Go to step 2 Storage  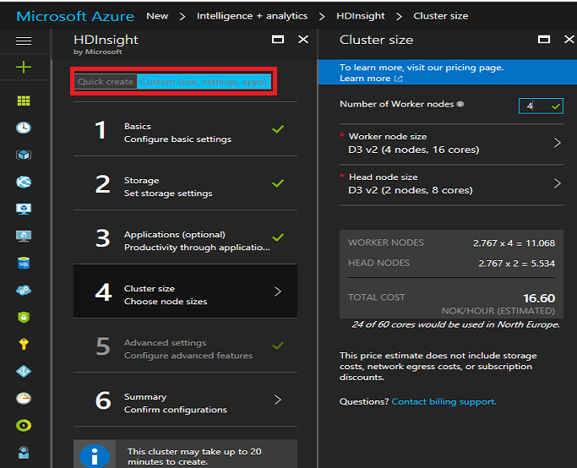[185, 184]
